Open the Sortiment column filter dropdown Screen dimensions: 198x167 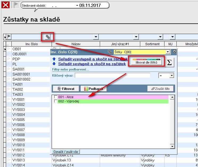coord(160,37)
